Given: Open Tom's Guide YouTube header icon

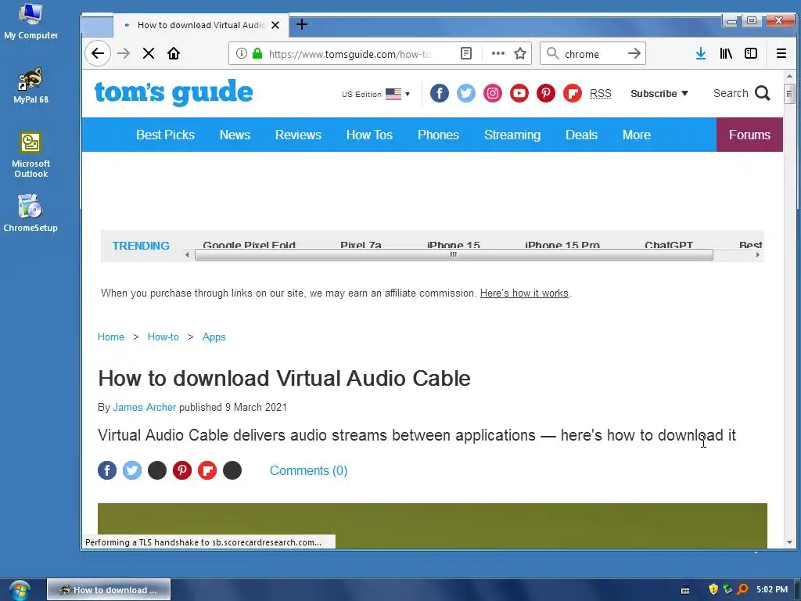Looking at the screenshot, I should click(519, 94).
